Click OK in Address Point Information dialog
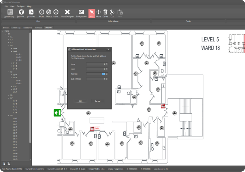This screenshot has height=172, width=245. pos(80,101)
